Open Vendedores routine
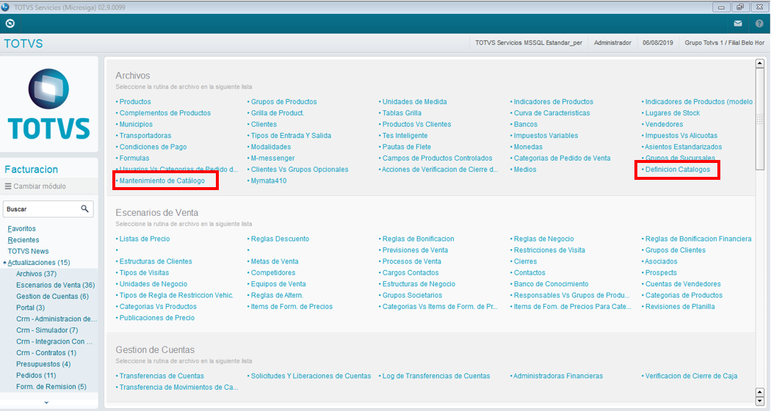771x411 pixels. coord(665,124)
